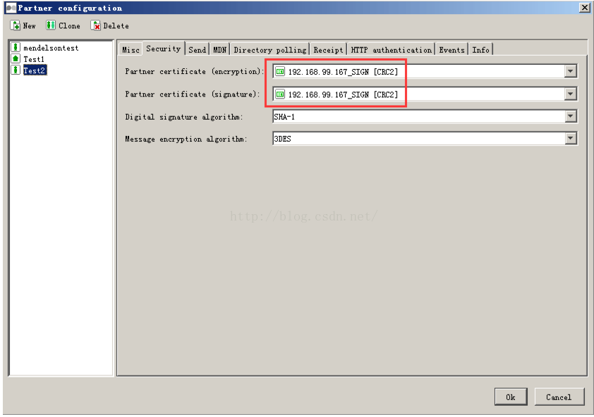Switch to the Events tab
The width and height of the screenshot is (594, 417).
(x=451, y=49)
